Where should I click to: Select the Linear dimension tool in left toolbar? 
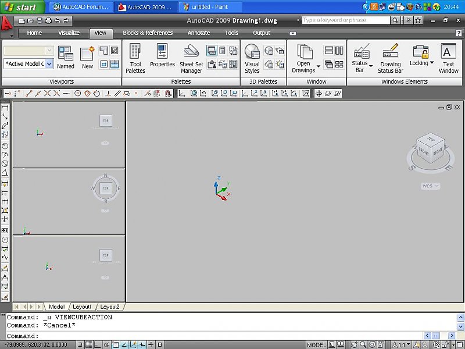(5, 108)
